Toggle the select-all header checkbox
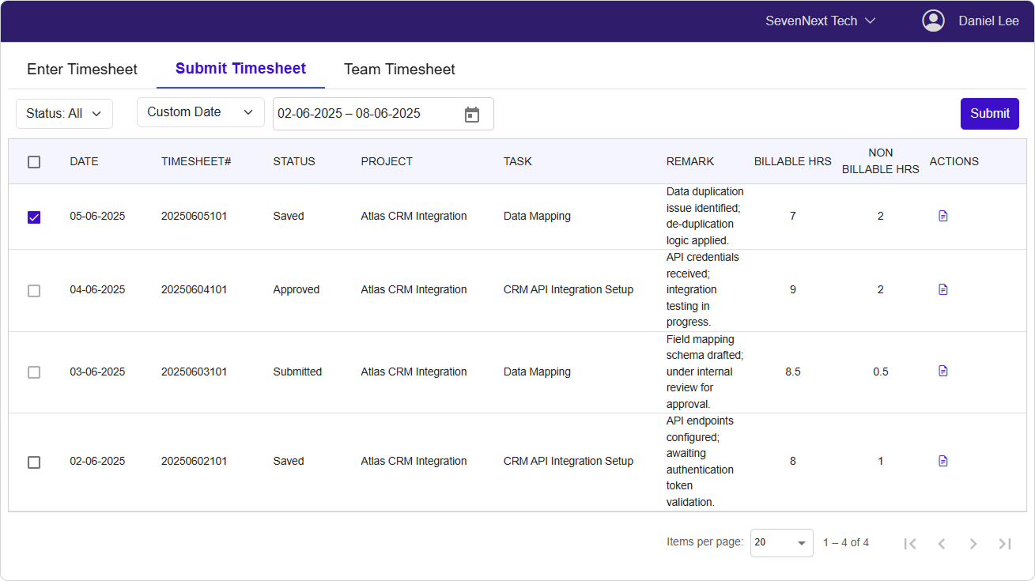Image resolution: width=1035 pixels, height=581 pixels. click(34, 162)
